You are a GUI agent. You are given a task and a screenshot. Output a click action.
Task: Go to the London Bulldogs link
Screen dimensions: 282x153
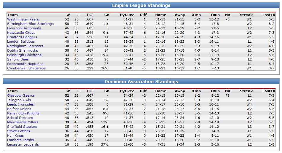pyautogui.click(x=21, y=42)
